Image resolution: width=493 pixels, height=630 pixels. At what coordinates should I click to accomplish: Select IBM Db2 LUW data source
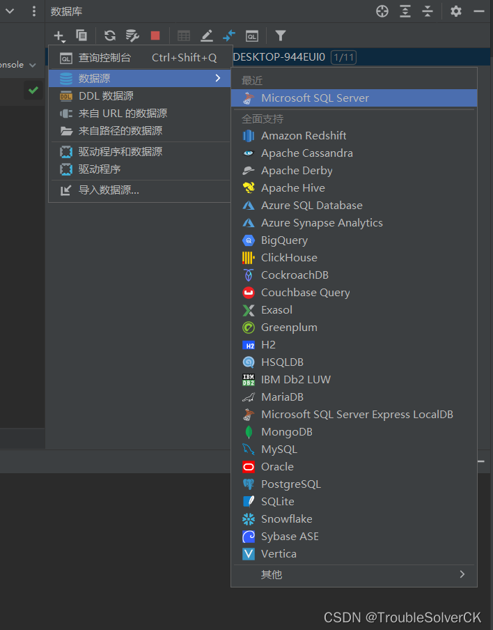click(354, 380)
